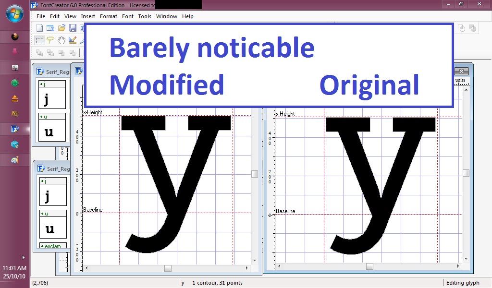Click the FontCreator taskbar icon
Viewport: 492px width, 288px height.
tap(15, 129)
